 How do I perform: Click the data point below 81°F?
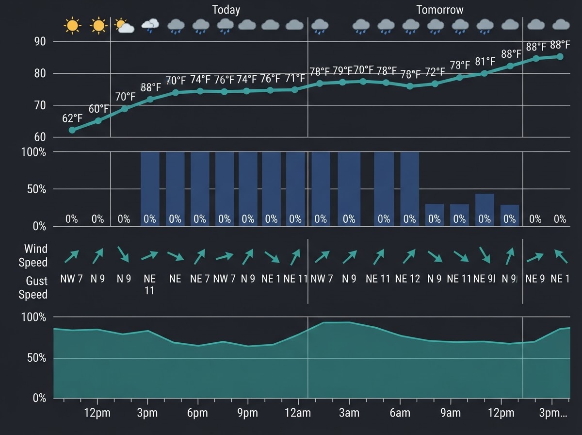(x=484, y=74)
